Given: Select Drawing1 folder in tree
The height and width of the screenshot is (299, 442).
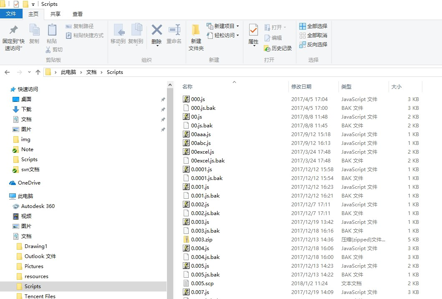Looking at the screenshot, I should [x=32, y=246].
